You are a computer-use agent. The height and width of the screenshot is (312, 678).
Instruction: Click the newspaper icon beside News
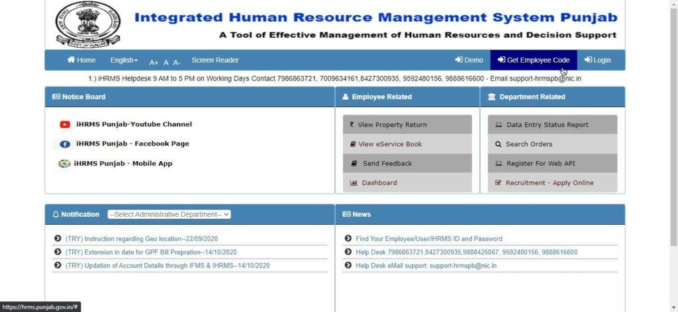346,214
